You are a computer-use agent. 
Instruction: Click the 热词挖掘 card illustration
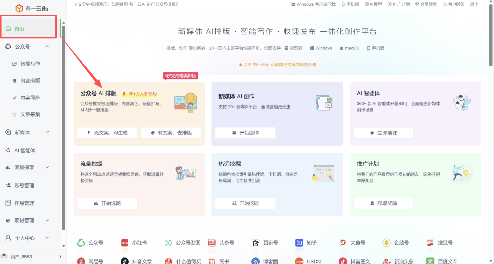pos(324,173)
